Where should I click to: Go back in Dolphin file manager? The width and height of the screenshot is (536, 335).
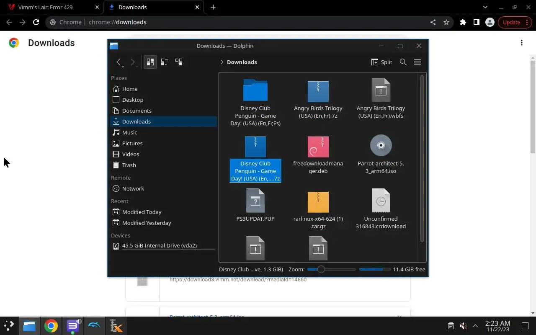point(119,62)
